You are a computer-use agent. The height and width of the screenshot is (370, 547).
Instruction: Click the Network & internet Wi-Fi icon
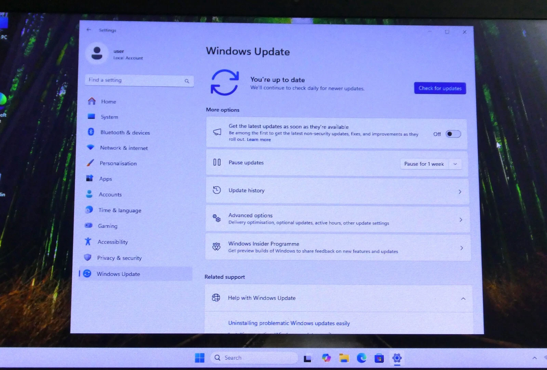pos(90,147)
